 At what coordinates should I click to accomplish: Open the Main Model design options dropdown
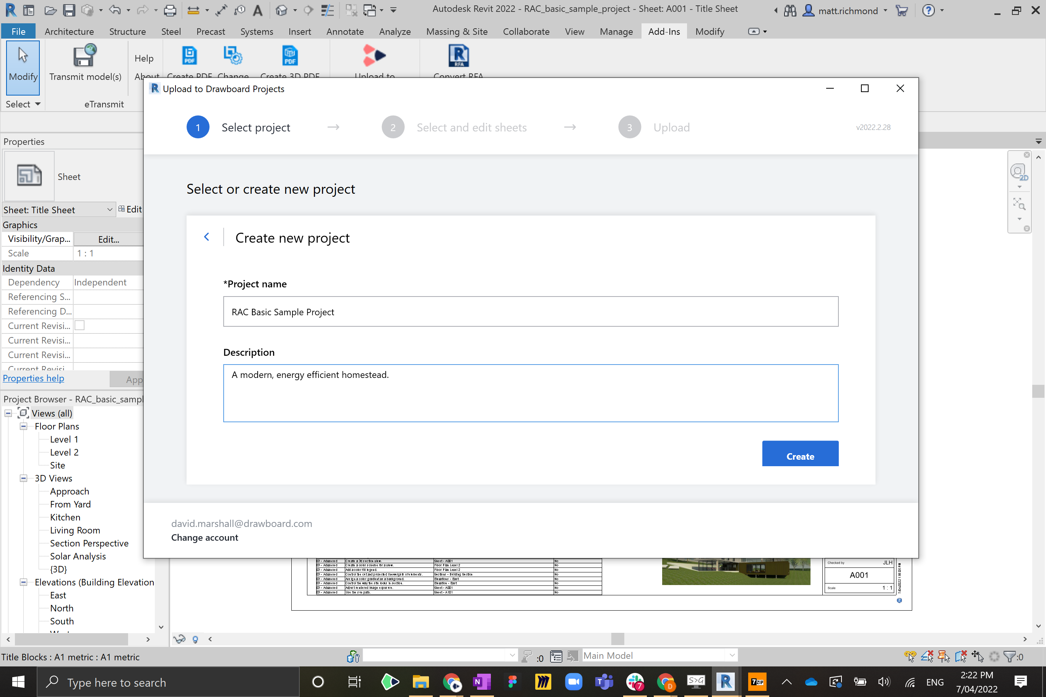pos(732,655)
